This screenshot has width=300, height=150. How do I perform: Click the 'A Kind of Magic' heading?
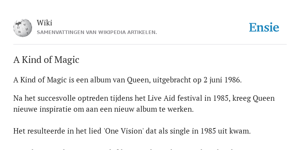46,60
